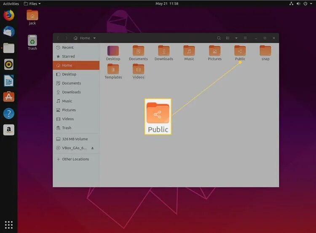Open power menu in system tray
The width and height of the screenshot is (316, 233).
tap(305, 4)
